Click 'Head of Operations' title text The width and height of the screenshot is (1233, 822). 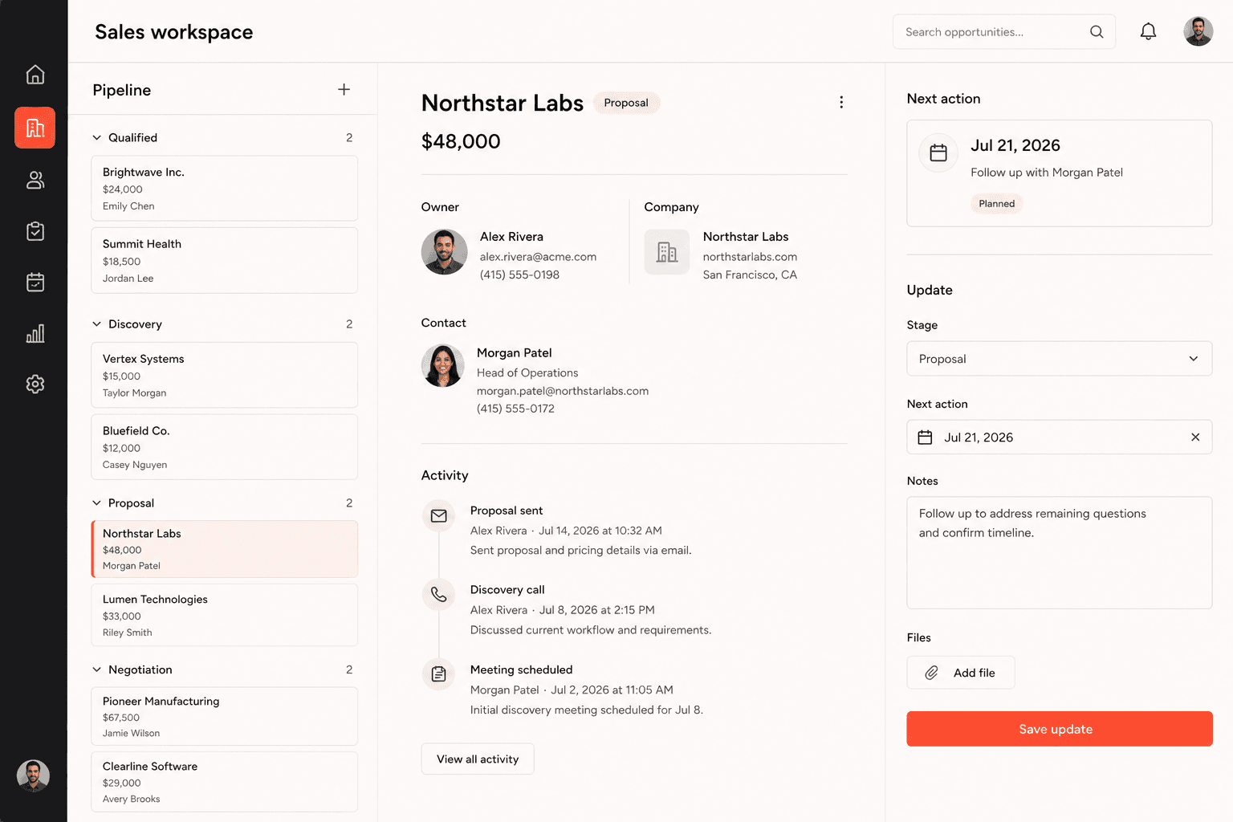coord(527,373)
